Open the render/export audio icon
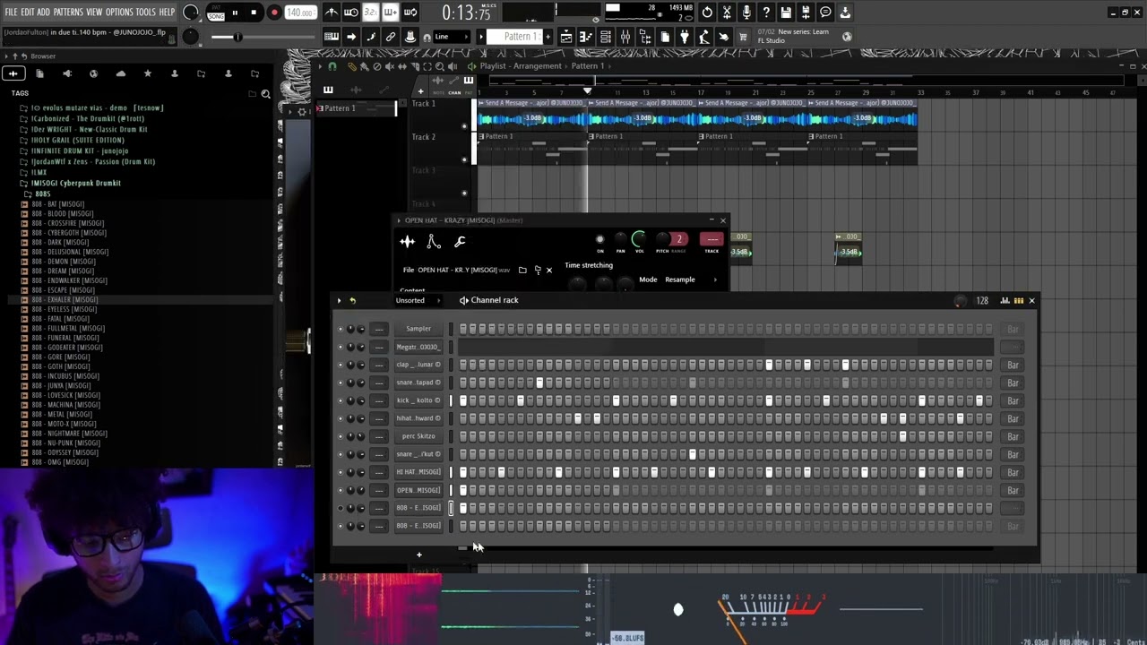The width and height of the screenshot is (1147, 645). coord(806,13)
